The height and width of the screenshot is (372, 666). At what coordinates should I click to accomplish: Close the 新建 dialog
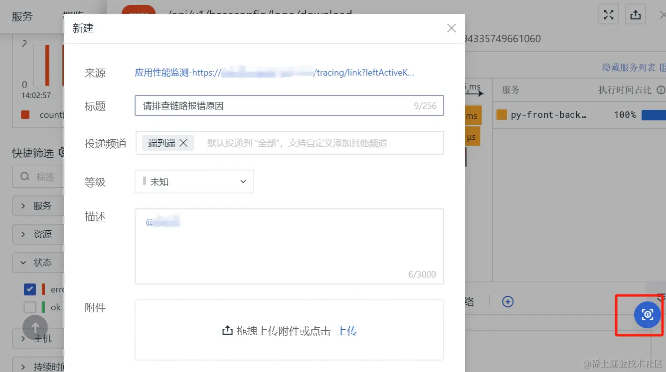[451, 28]
